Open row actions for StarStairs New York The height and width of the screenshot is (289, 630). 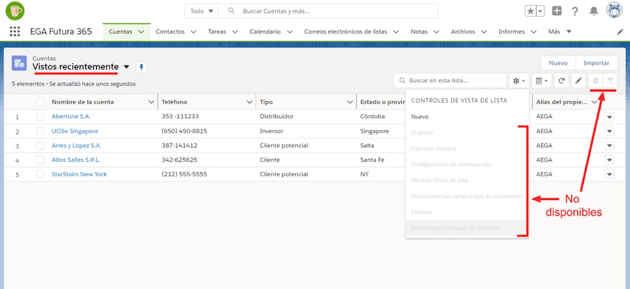click(x=610, y=174)
